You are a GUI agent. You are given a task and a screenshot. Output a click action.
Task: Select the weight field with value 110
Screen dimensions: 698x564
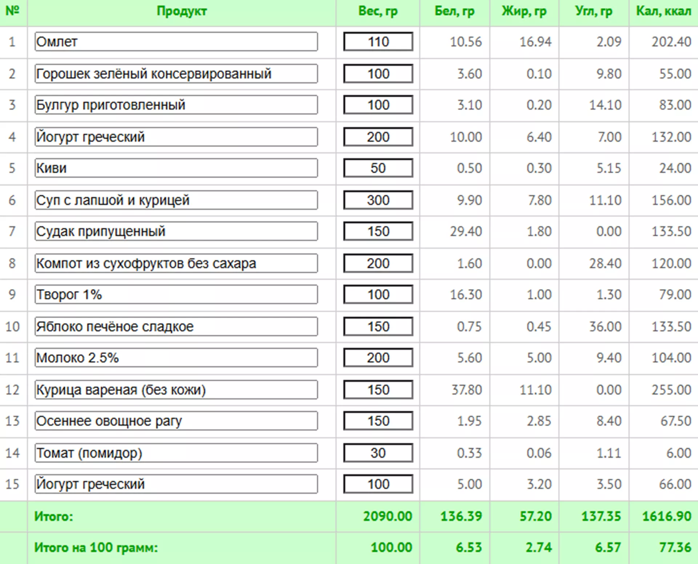click(x=378, y=42)
